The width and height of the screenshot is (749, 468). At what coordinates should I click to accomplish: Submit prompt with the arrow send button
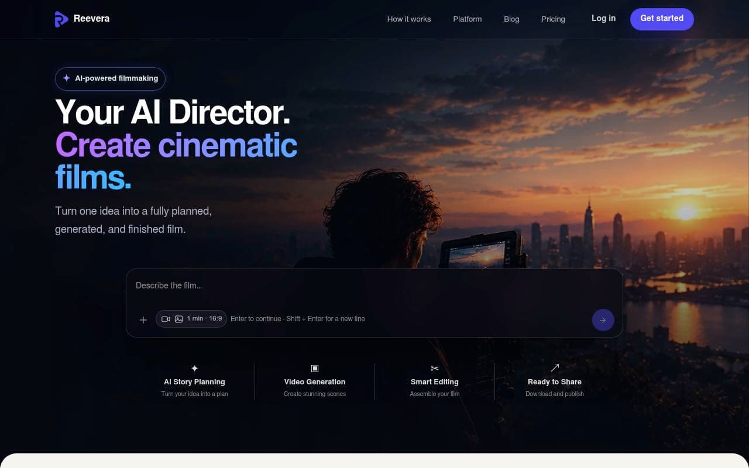point(603,320)
